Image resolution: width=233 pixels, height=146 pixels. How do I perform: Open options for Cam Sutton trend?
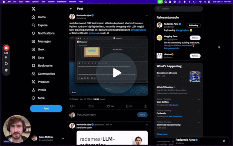pos(199,99)
